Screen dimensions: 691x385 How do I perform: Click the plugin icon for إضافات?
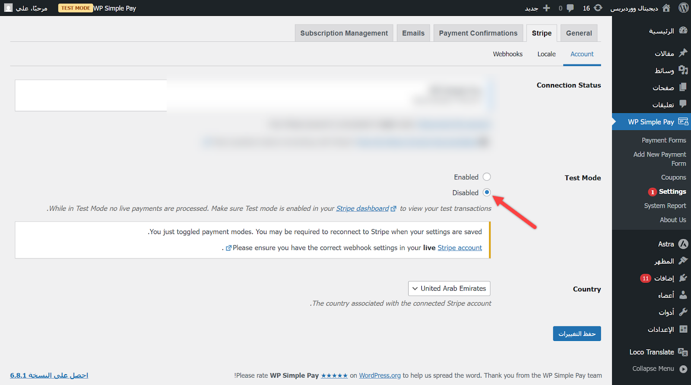tap(683, 278)
